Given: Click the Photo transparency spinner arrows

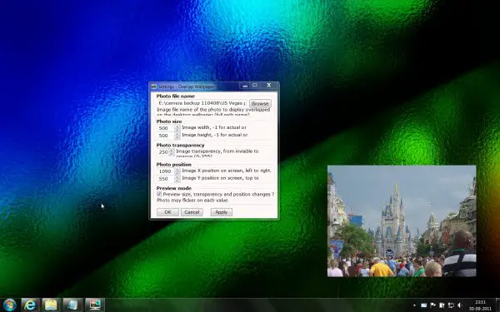Looking at the screenshot, I should 171,152.
